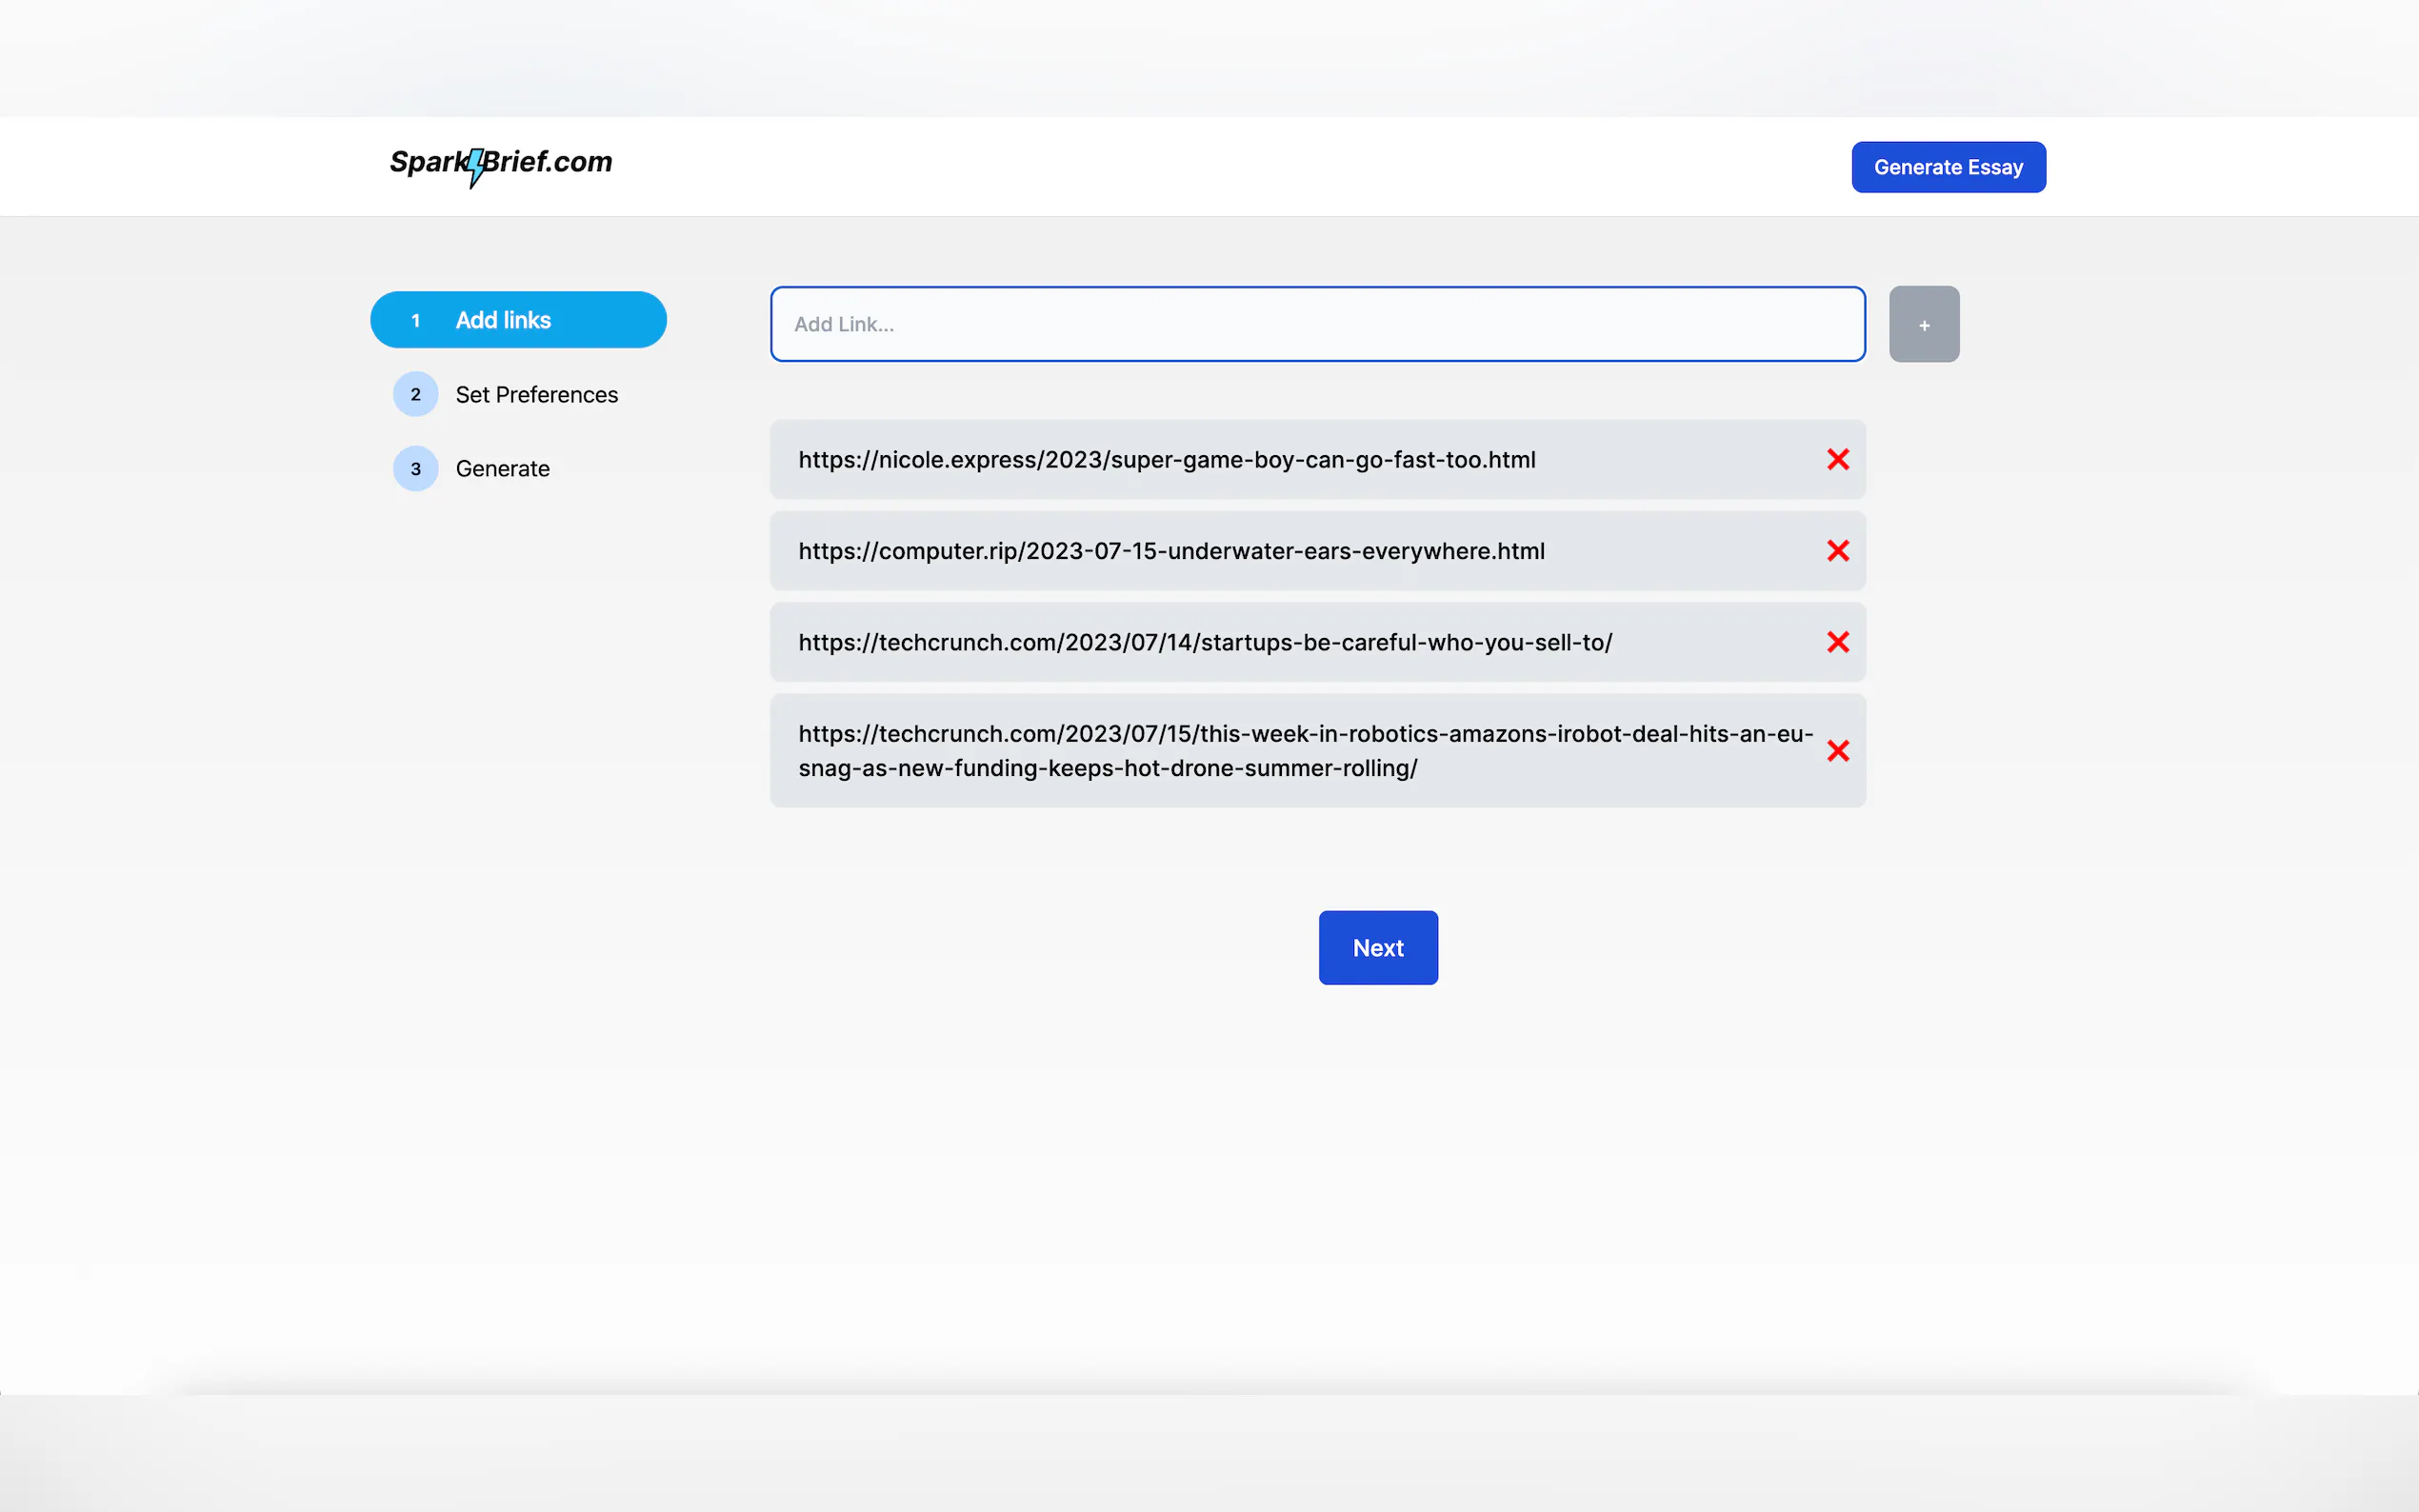Remove the nicole.express link with red X

(1837, 459)
